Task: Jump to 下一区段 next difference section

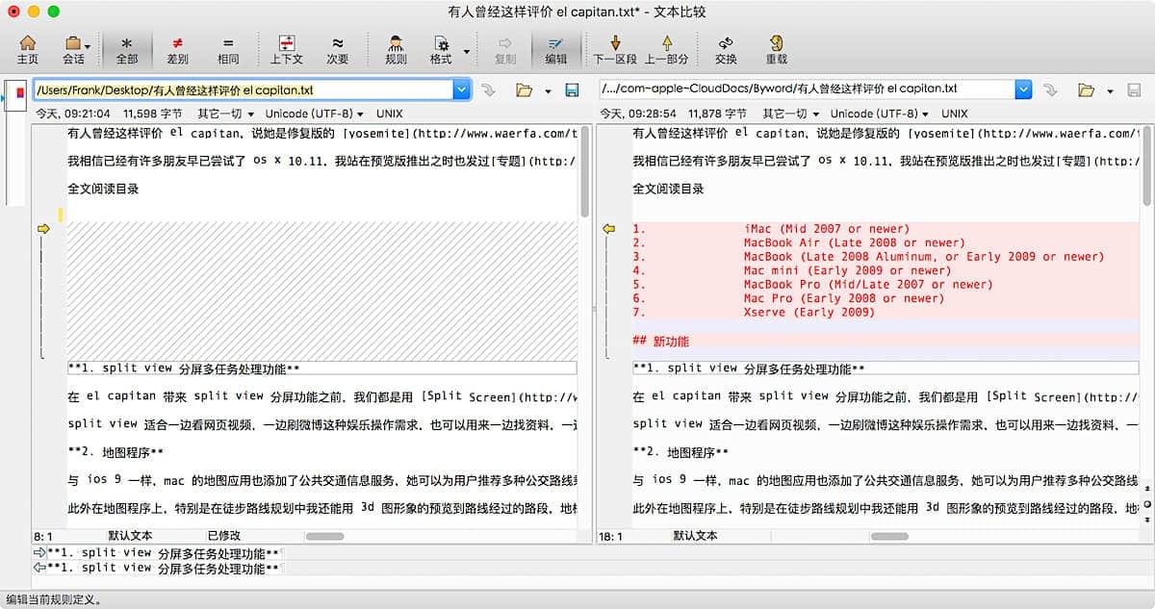Action: [615, 49]
